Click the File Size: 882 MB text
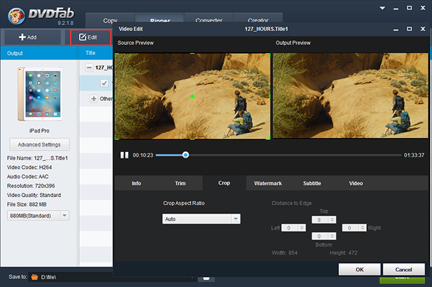 pyautogui.click(x=27, y=204)
